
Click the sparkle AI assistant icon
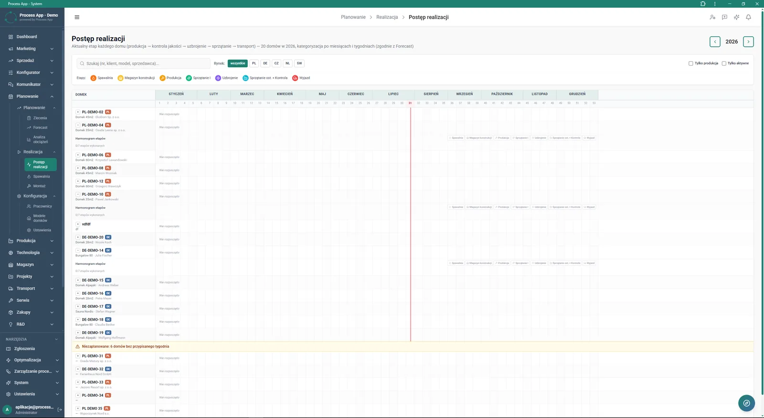click(736, 17)
